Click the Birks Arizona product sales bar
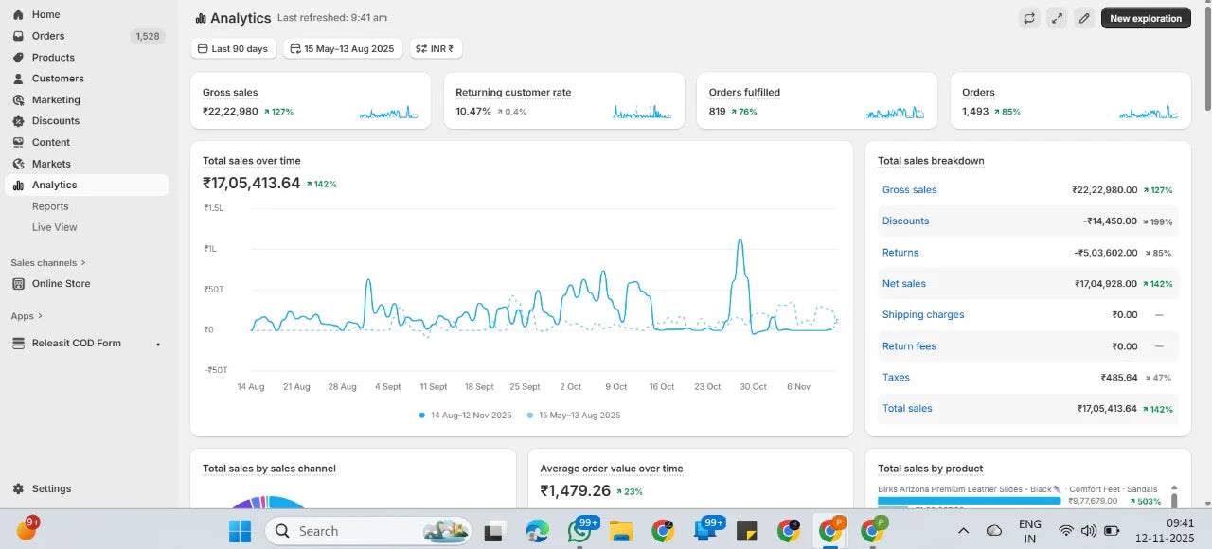The width and height of the screenshot is (1212, 549). pyautogui.click(x=968, y=501)
